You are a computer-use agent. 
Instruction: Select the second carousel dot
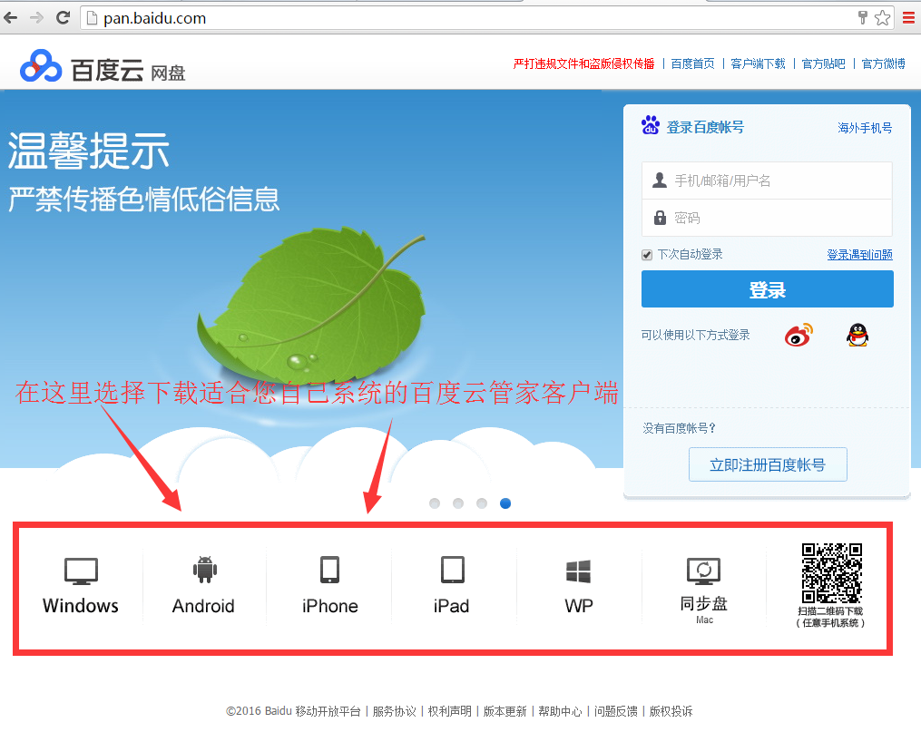coord(458,503)
